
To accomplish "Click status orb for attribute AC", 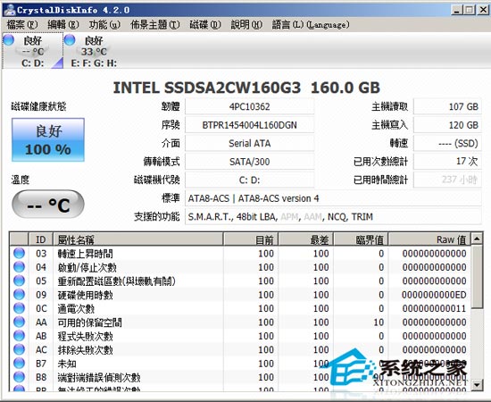I will click(19, 349).
